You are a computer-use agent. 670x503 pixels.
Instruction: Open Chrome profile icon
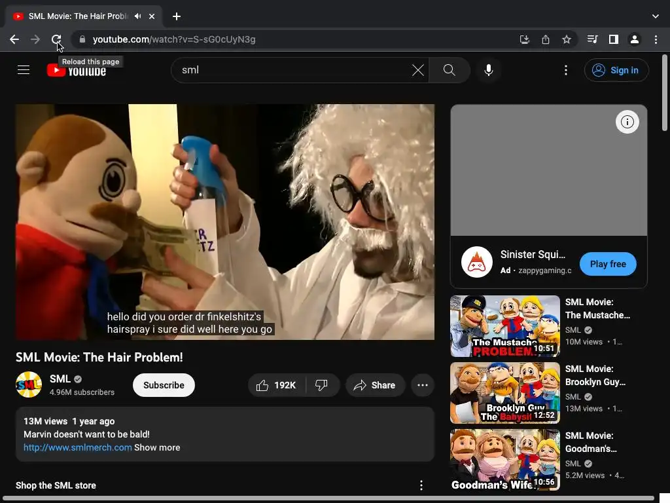(x=635, y=39)
